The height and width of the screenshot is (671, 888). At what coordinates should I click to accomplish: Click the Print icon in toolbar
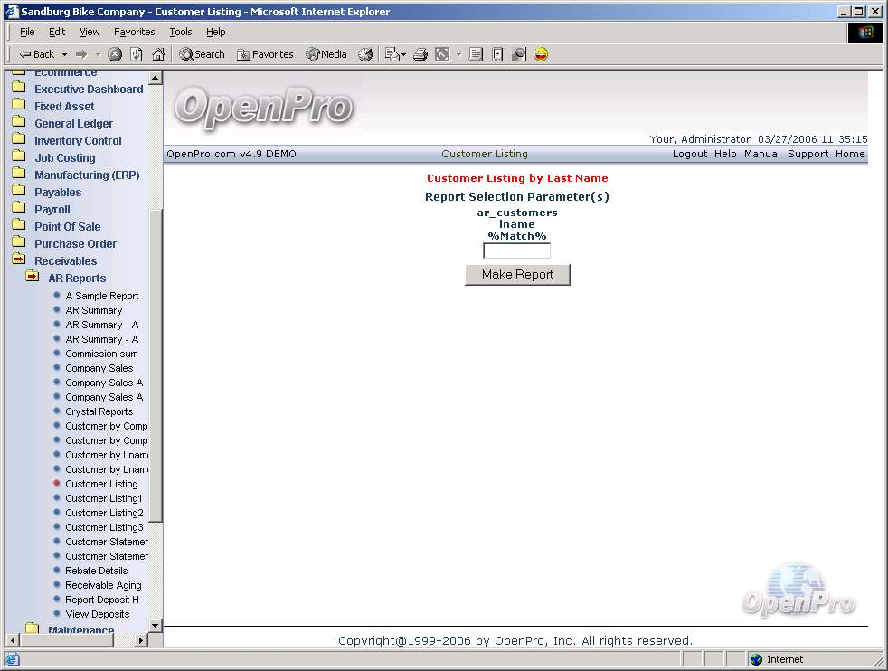click(x=420, y=54)
